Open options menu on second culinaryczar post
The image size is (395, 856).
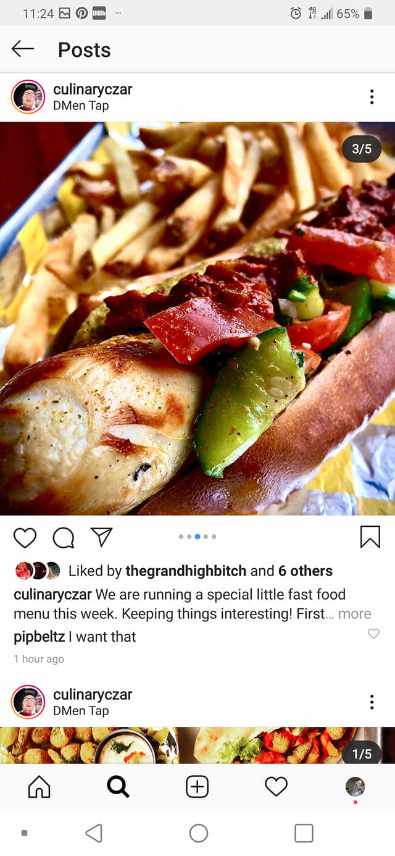click(x=372, y=702)
